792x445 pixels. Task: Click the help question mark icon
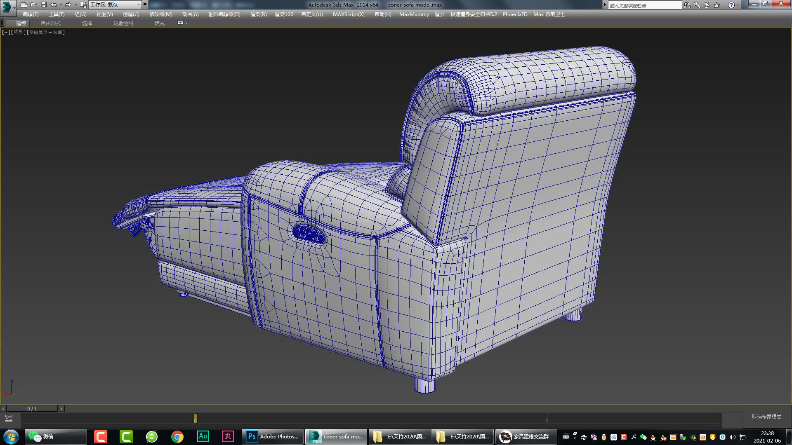tap(731, 5)
